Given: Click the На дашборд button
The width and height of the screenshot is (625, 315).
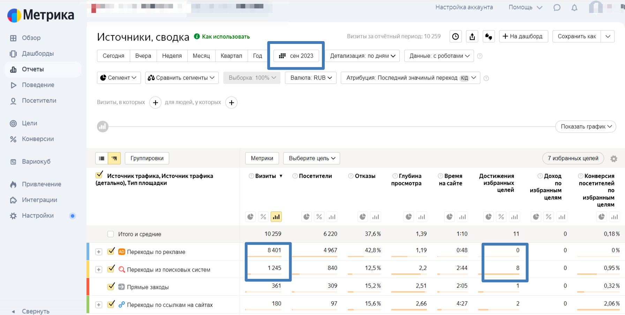Looking at the screenshot, I should tap(523, 36).
